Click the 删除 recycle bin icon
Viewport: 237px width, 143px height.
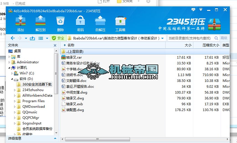pos(60,21)
